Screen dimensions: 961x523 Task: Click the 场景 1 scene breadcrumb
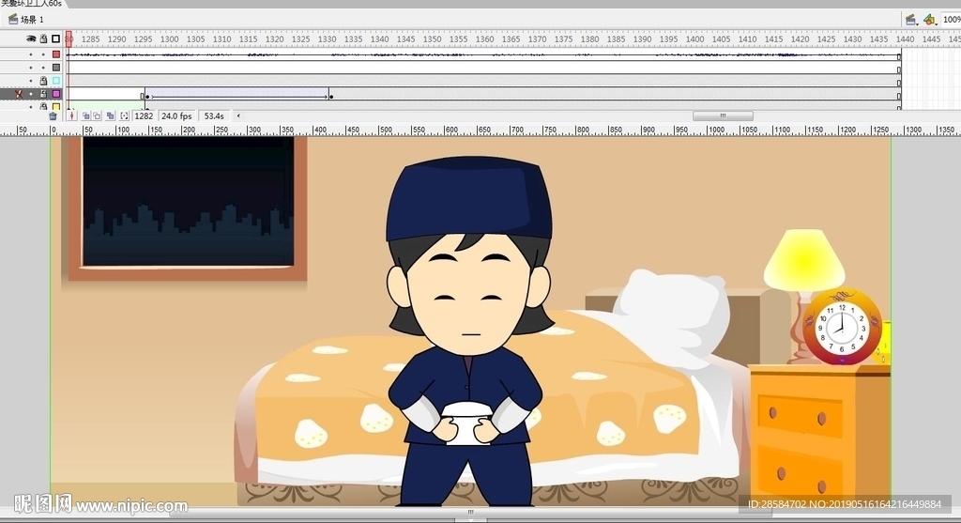click(x=33, y=20)
